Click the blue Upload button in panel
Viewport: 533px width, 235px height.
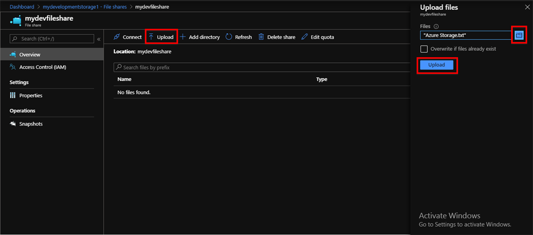pos(437,65)
